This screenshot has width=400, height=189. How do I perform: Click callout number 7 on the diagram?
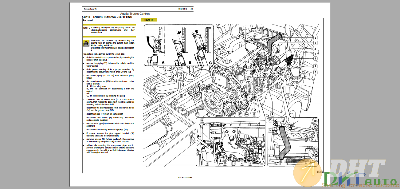[x=315, y=66]
